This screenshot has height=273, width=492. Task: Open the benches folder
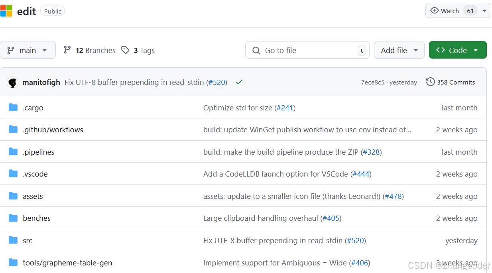click(x=37, y=218)
